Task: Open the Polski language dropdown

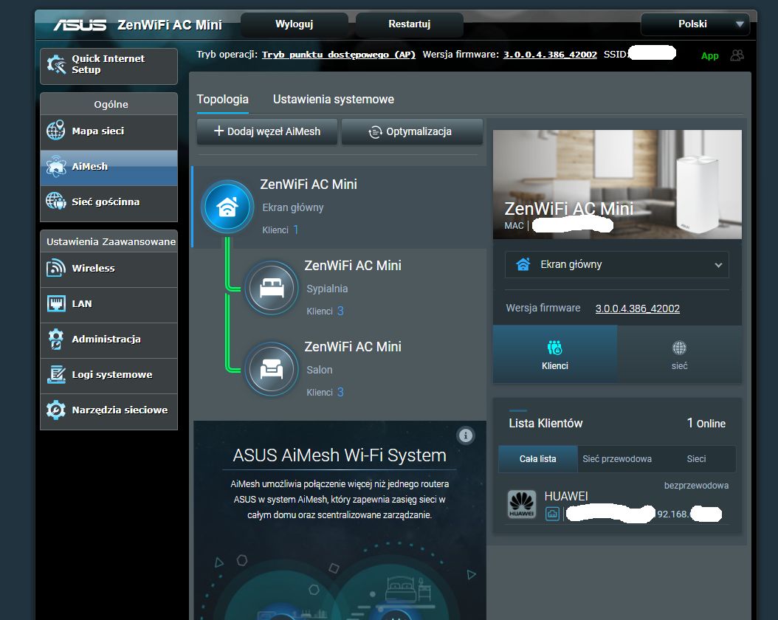Action: (x=695, y=24)
